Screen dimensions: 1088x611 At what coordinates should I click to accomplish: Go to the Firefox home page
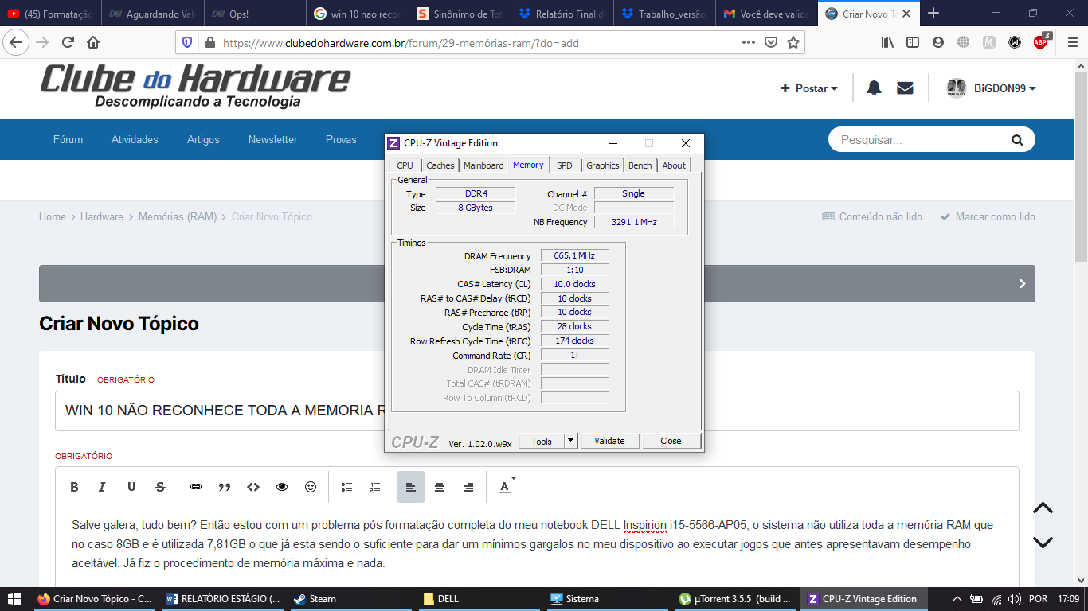(x=93, y=42)
